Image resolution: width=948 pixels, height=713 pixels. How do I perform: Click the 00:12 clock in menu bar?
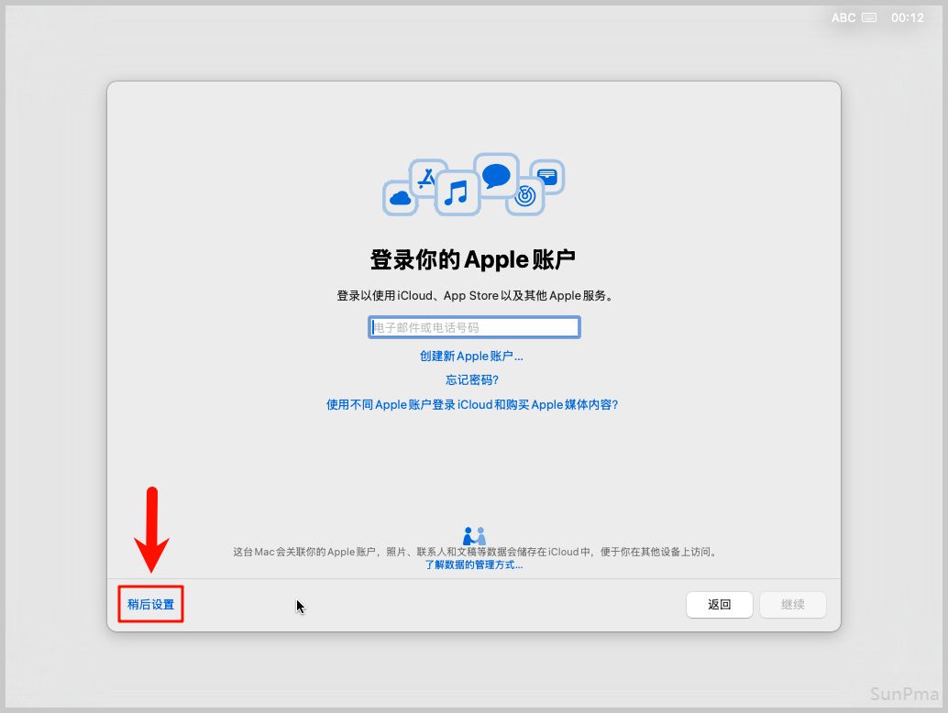(x=907, y=17)
